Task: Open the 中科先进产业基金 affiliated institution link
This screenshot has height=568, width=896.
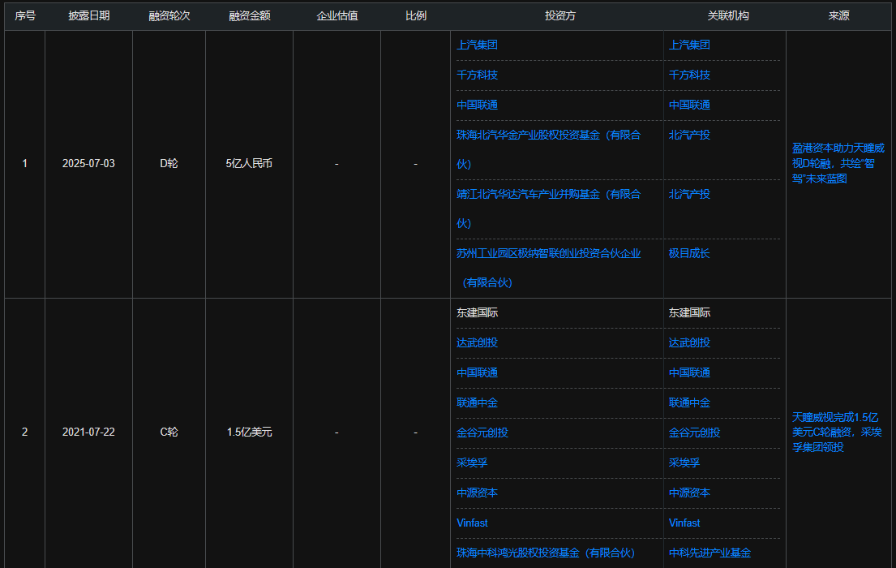Action: click(x=710, y=553)
